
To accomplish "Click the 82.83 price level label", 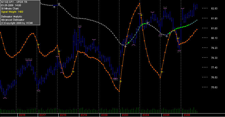I will tap(214, 9).
